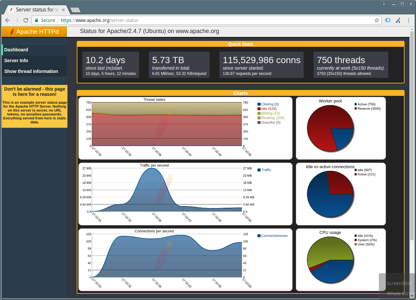
Task: Click the Status for Apache/2.4.7 page heading
Action: [x=150, y=31]
